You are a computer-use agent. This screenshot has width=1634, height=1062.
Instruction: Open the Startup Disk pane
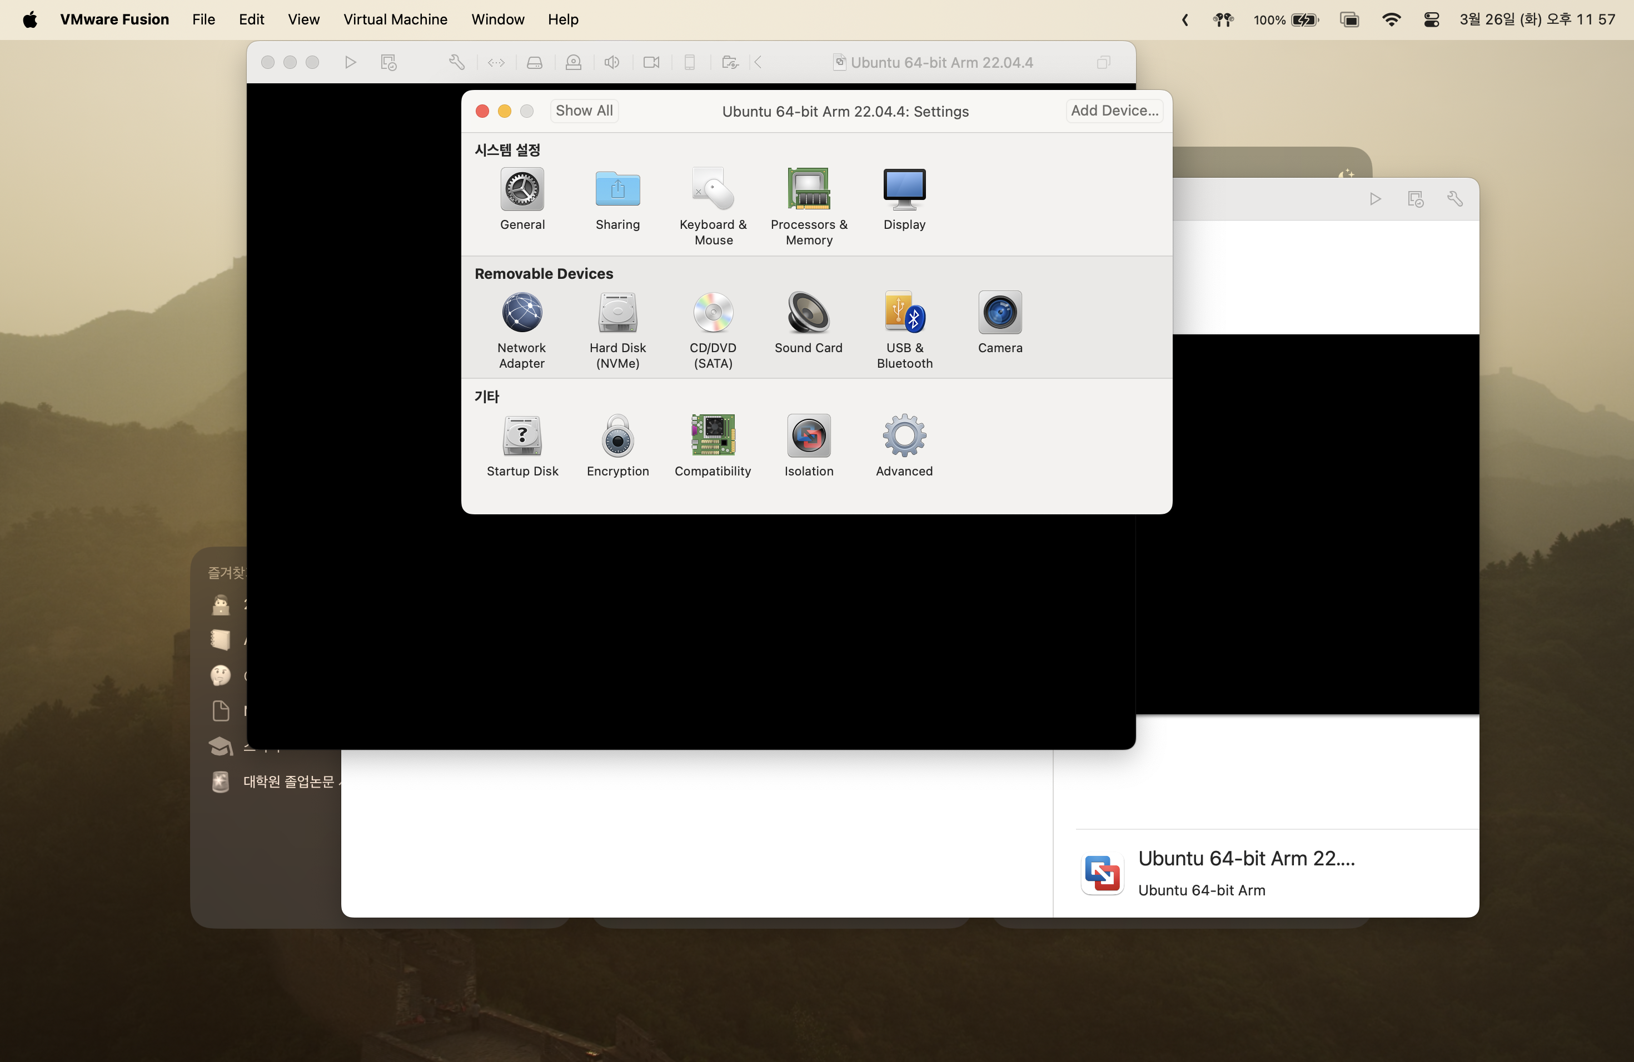tap(522, 446)
